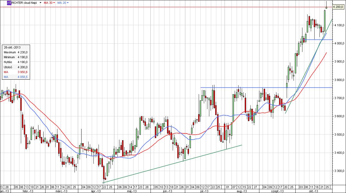Click the szept.-13 month label

(x=278, y=191)
